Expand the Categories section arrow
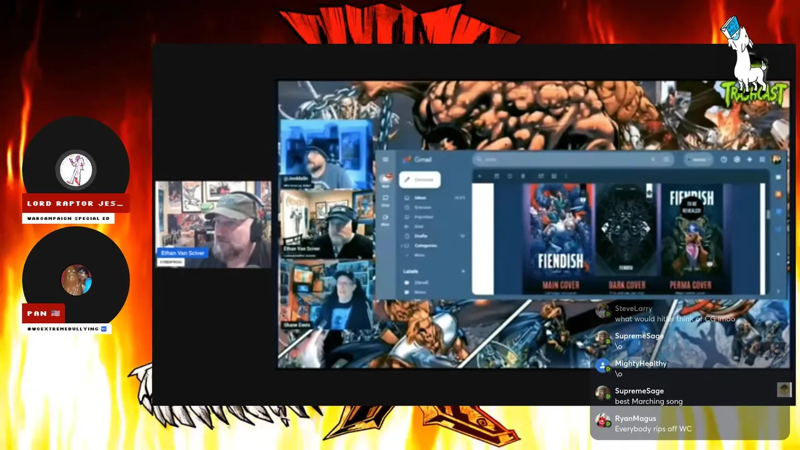This screenshot has width=800, height=450. [401, 246]
